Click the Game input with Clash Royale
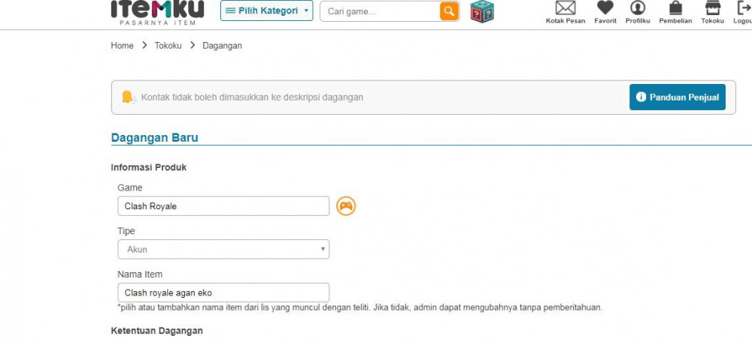The width and height of the screenshot is (752, 345). pyautogui.click(x=223, y=206)
